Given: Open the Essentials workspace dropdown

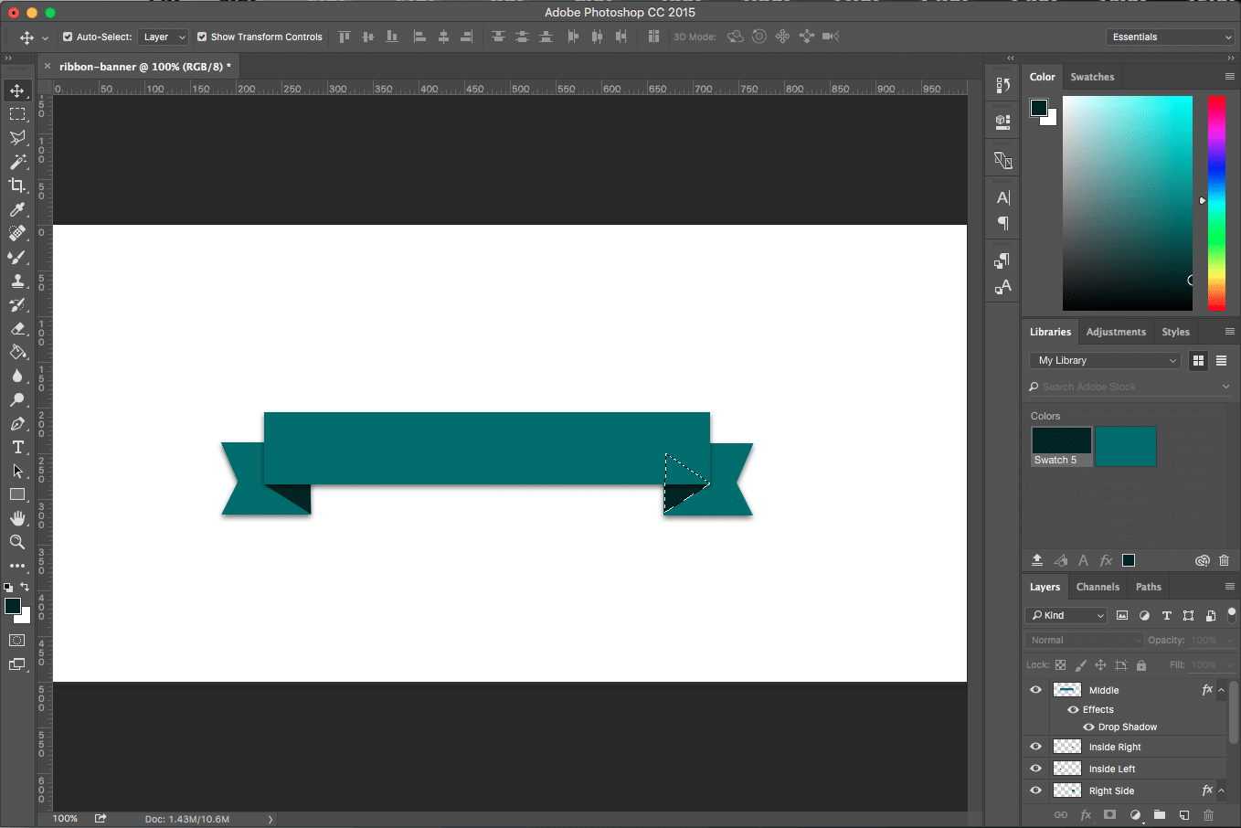Looking at the screenshot, I should click(x=1170, y=37).
